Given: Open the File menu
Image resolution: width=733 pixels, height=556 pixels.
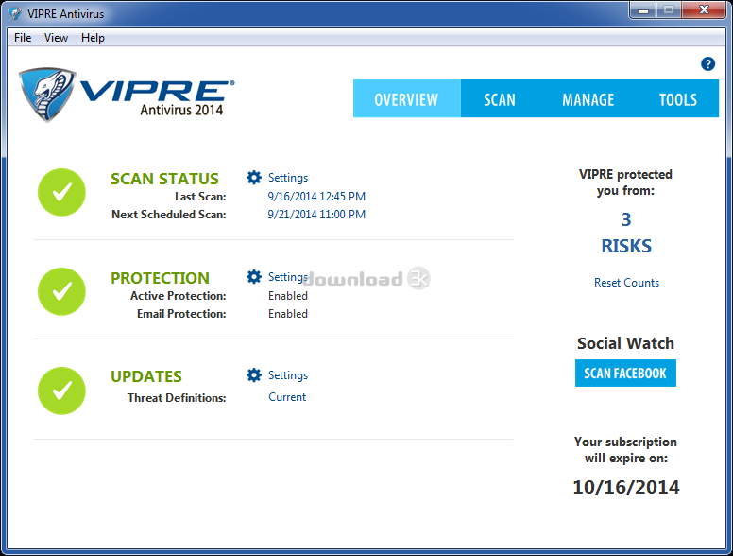Looking at the screenshot, I should (x=23, y=38).
